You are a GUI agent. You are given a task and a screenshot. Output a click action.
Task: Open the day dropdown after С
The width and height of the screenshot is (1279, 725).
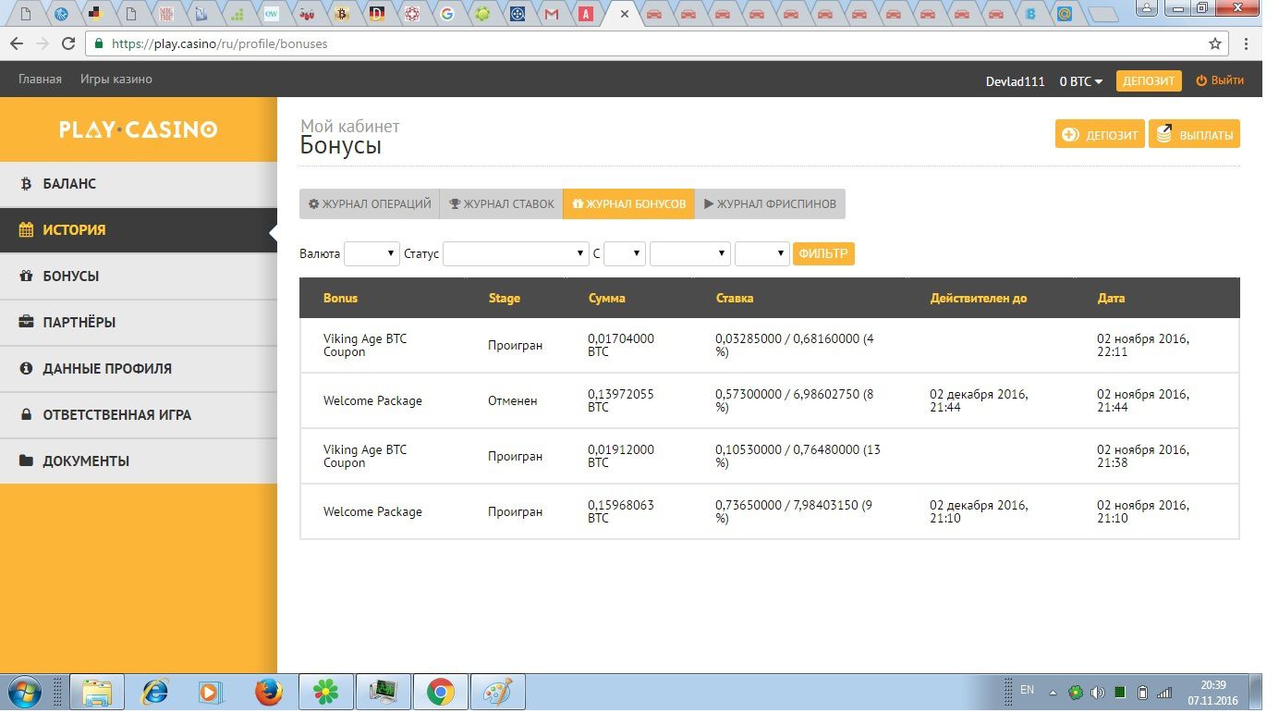(x=625, y=253)
